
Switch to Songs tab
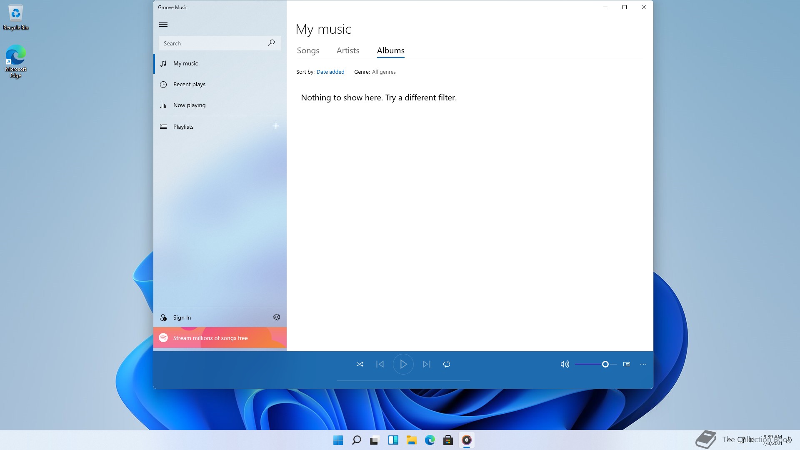pos(308,51)
